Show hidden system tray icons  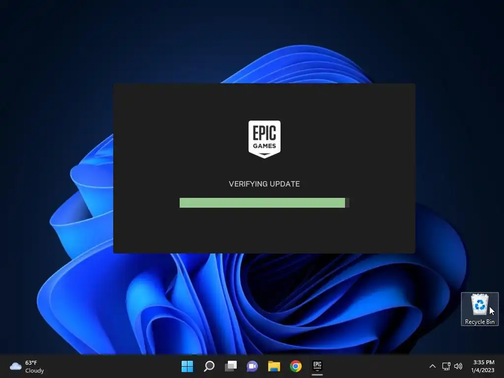tap(433, 366)
